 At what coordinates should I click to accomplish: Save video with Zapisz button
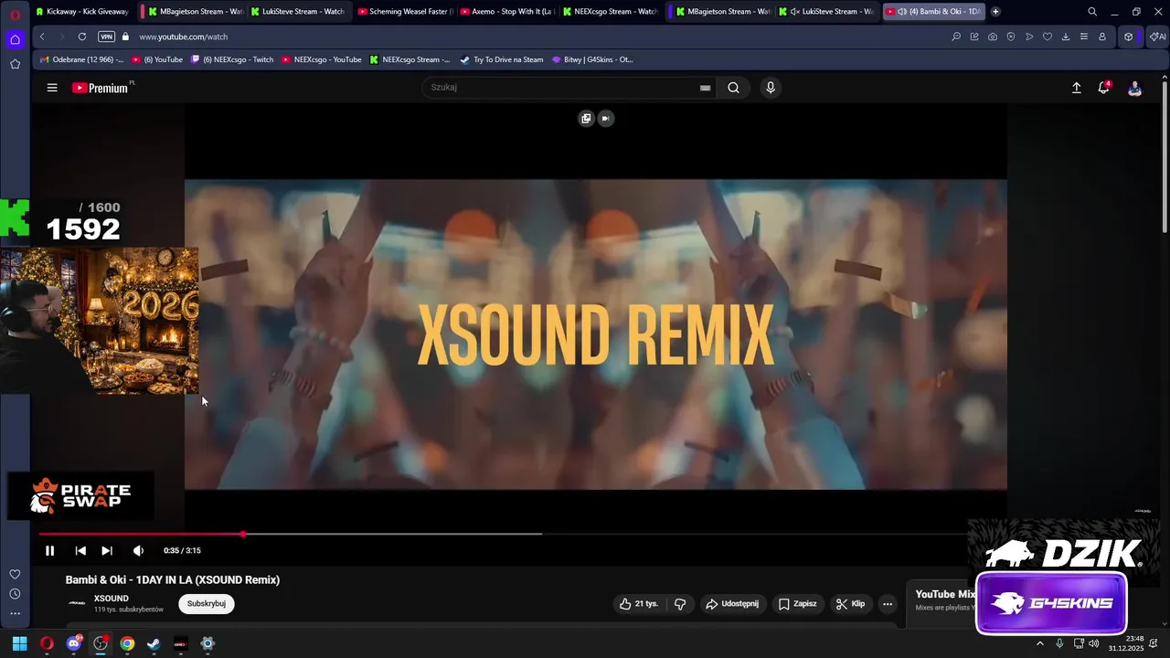[798, 603]
